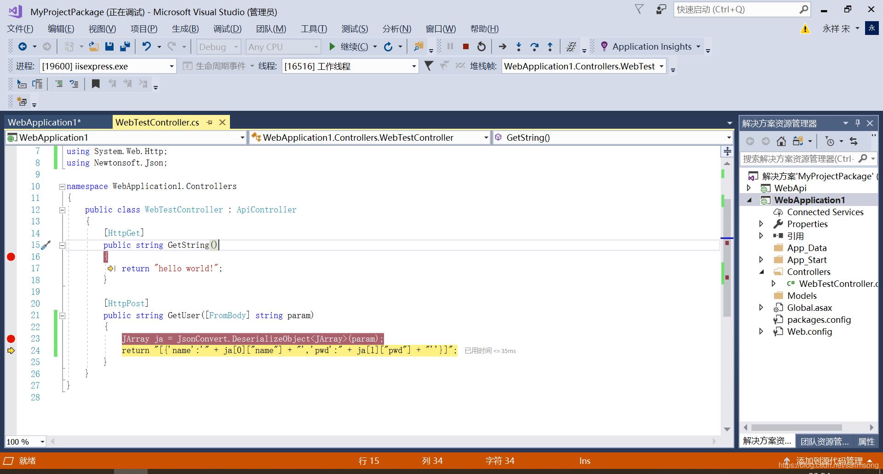
Task: Switch to the 团队资源管 tab
Action: pyautogui.click(x=824, y=441)
